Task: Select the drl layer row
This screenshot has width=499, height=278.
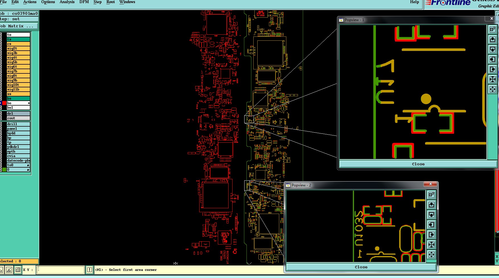Action: pos(18,114)
